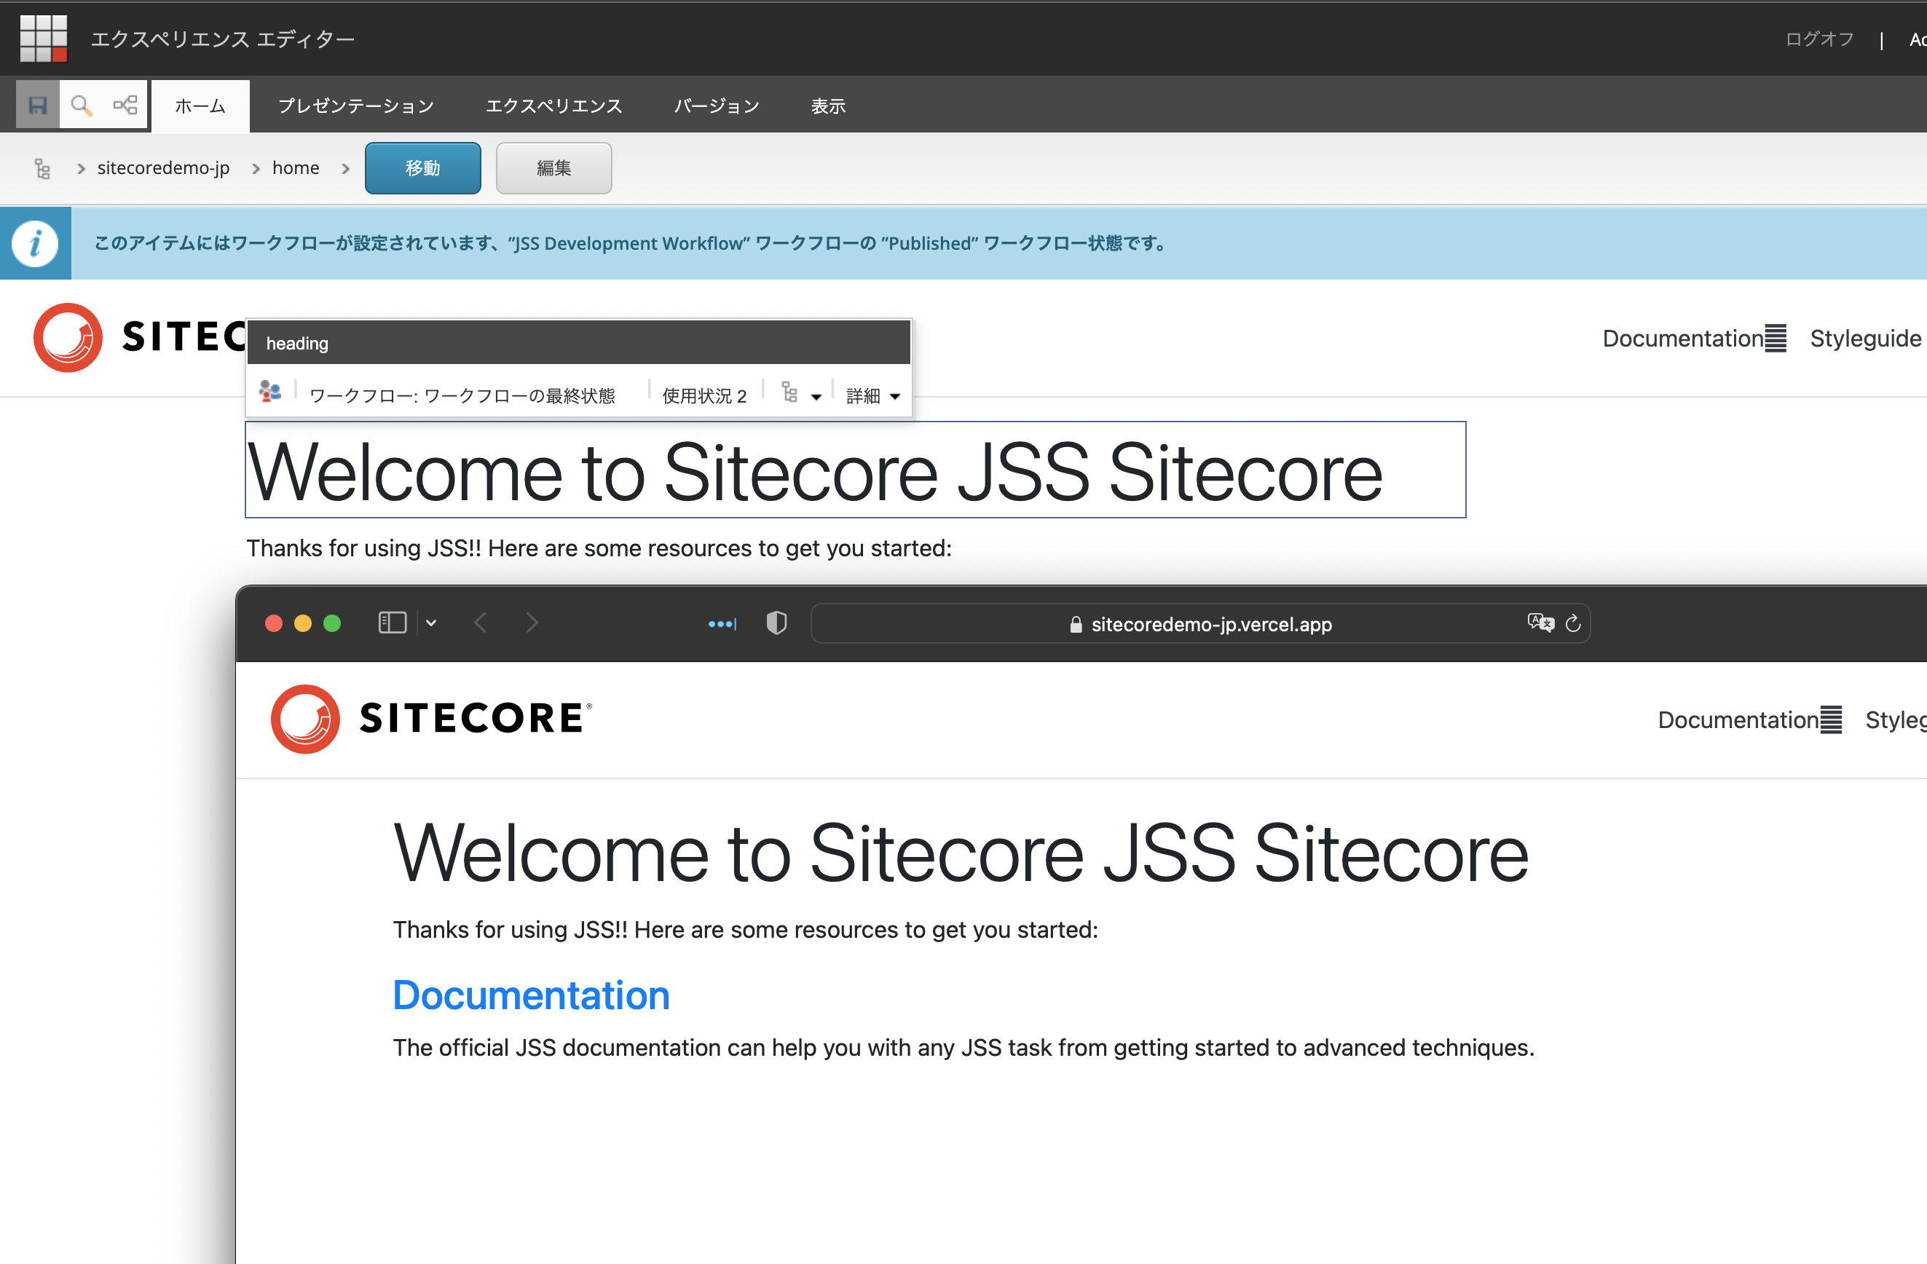Viewport: 1927px width, 1264px height.
Task: Click the Safari address bar
Action: pyautogui.click(x=1200, y=623)
